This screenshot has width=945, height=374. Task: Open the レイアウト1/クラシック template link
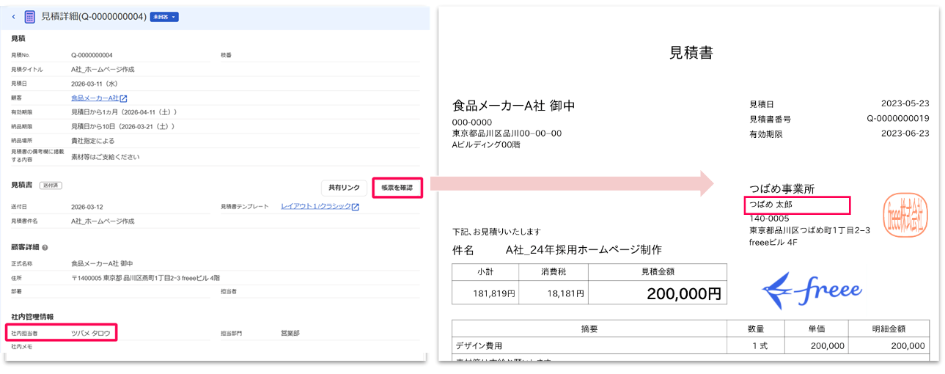pyautogui.click(x=315, y=207)
